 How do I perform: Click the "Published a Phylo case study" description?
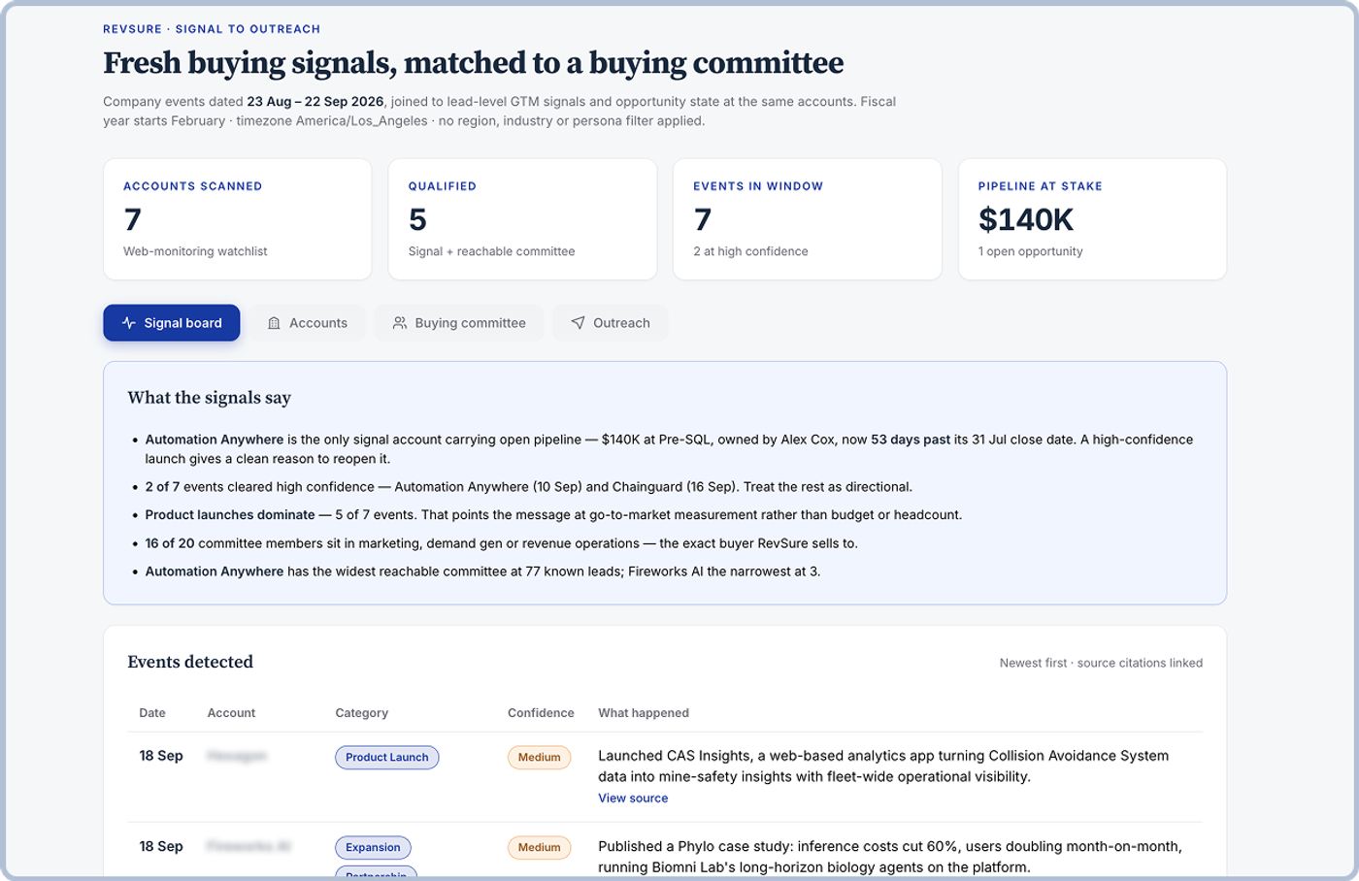click(x=890, y=857)
